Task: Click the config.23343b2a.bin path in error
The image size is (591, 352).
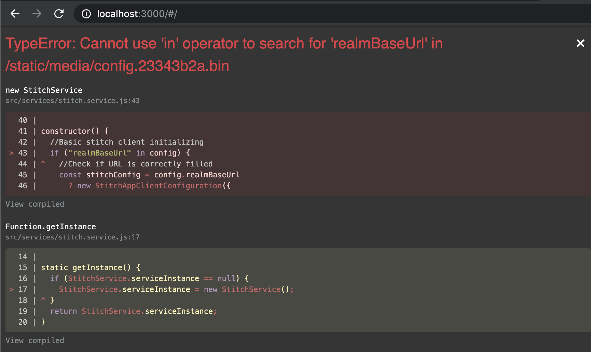Action: [x=117, y=66]
